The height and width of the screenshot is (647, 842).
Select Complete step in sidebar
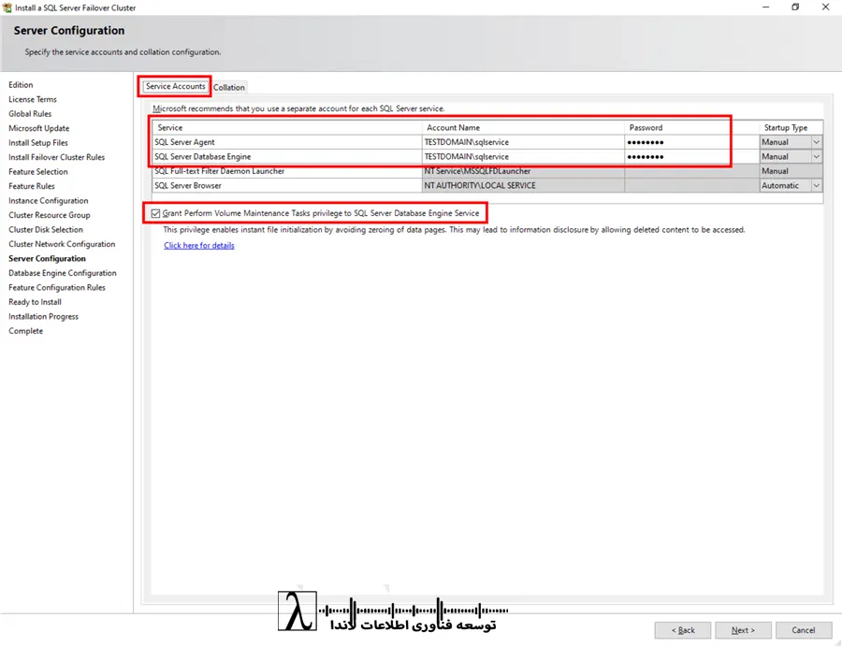(26, 331)
